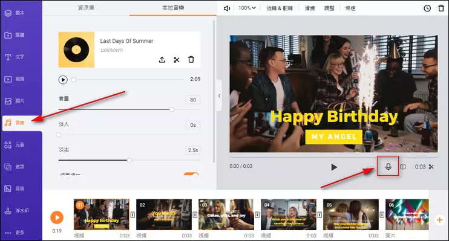Open the 倍速 speed toolbar option

click(350, 8)
